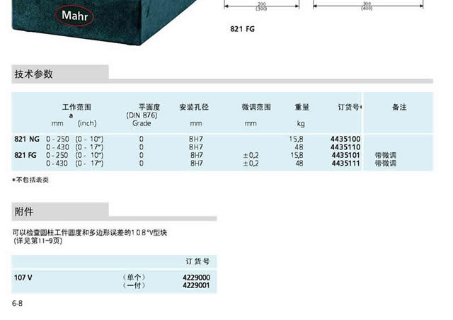Click the '(DIN 876)' header label

[x=142, y=115]
